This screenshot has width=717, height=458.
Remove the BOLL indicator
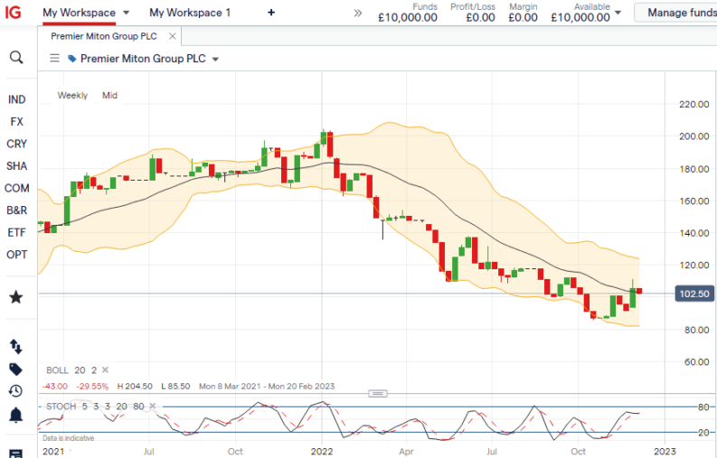tap(105, 369)
